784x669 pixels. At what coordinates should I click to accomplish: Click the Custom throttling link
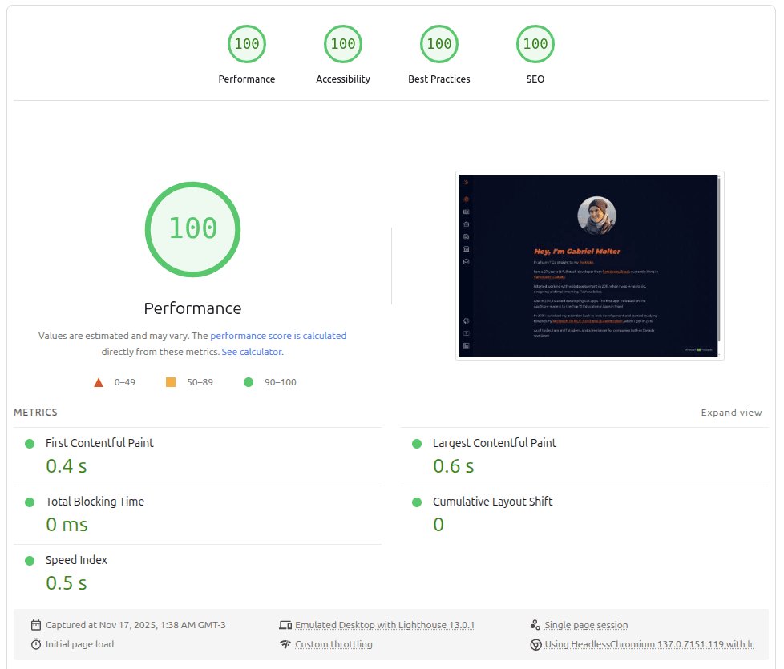click(334, 643)
